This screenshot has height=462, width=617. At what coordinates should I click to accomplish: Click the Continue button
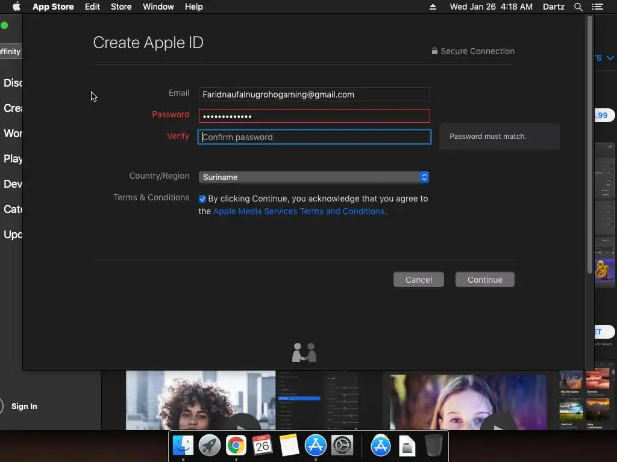(485, 280)
